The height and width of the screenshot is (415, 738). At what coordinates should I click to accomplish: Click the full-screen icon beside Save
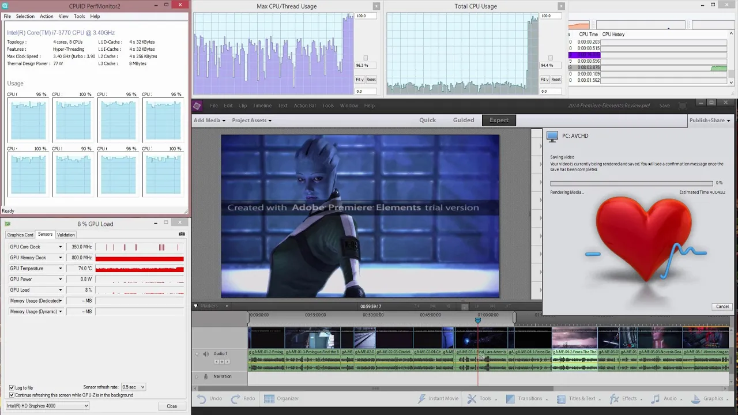683,105
